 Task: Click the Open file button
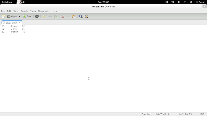tap(12, 16)
